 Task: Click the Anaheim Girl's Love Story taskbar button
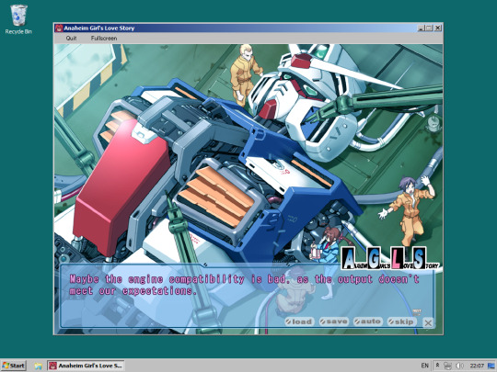(86, 366)
